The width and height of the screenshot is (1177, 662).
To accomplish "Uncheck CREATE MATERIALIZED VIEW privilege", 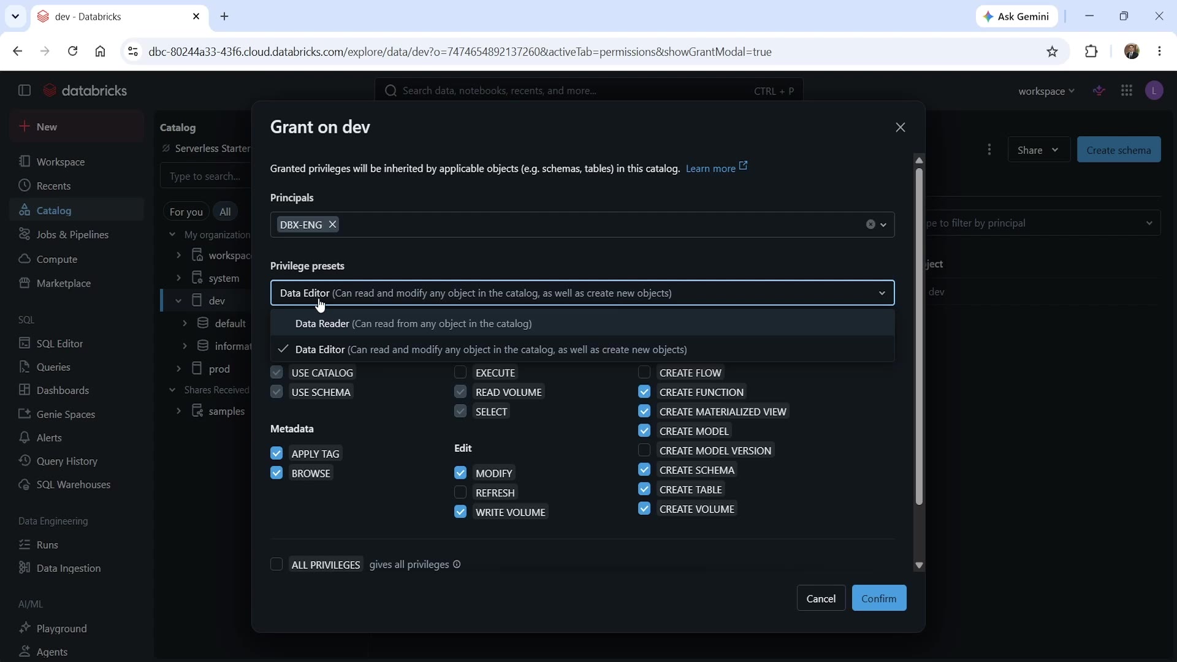I will [644, 411].
